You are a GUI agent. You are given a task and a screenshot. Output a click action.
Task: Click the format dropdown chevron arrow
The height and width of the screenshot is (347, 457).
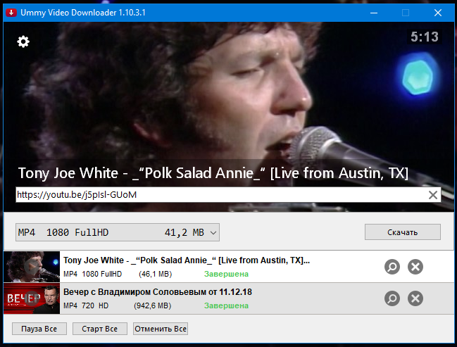pos(213,232)
